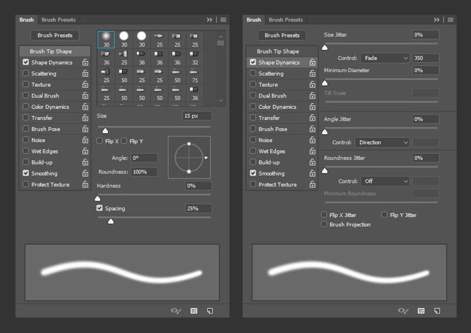Open Roundness Jitter Control dropdown showing Off
Image resolution: width=471 pixels, height=333 pixels.
(385, 181)
